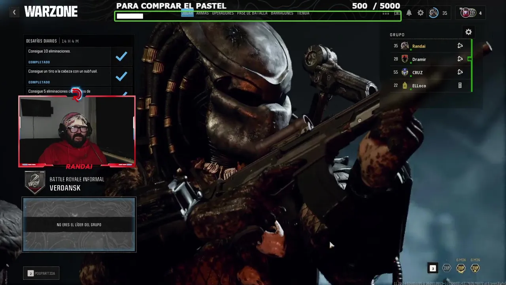Image resolution: width=506 pixels, height=285 pixels.
Task: Click Randai's emblem in the group list
Action: 405,46
